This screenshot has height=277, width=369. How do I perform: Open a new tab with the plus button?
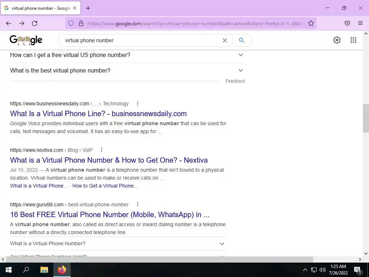(88, 8)
